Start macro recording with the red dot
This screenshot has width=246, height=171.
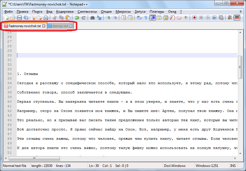click(x=194, y=18)
